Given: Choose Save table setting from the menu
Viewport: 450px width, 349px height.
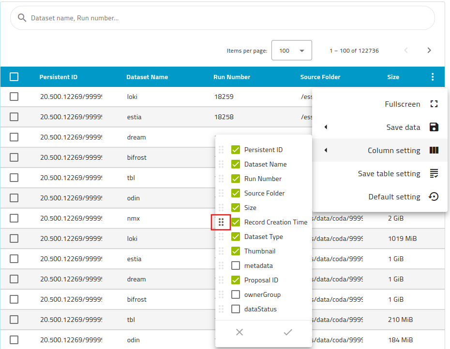Looking at the screenshot, I should click(389, 174).
